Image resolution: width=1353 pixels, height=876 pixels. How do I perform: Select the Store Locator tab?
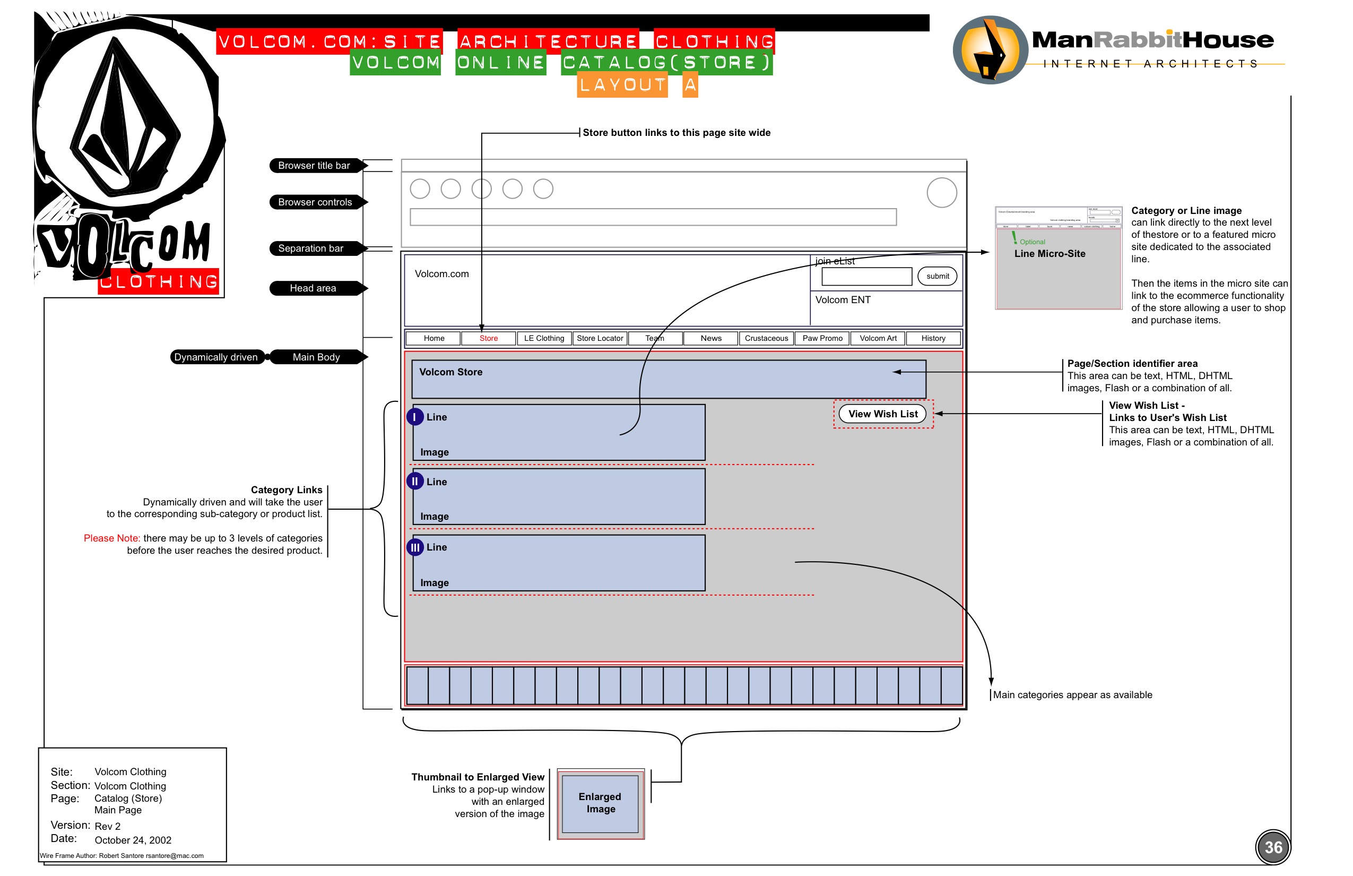(x=600, y=339)
